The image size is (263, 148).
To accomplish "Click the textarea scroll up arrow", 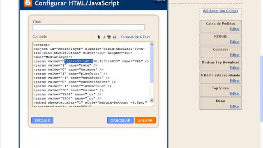I will point(152,44).
